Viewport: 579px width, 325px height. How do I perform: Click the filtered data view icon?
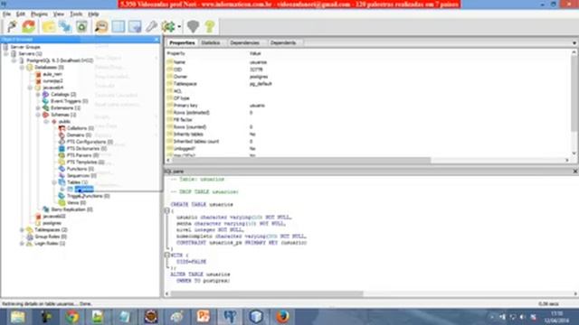pos(135,26)
